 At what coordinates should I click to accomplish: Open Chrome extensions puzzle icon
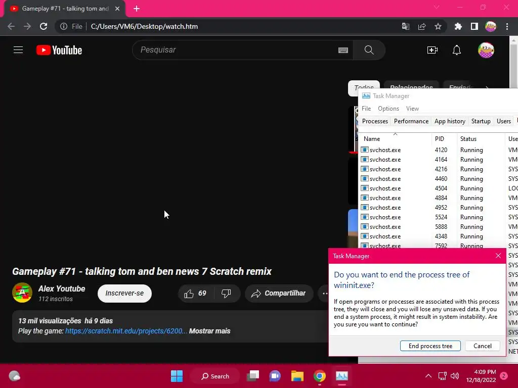coord(458,26)
